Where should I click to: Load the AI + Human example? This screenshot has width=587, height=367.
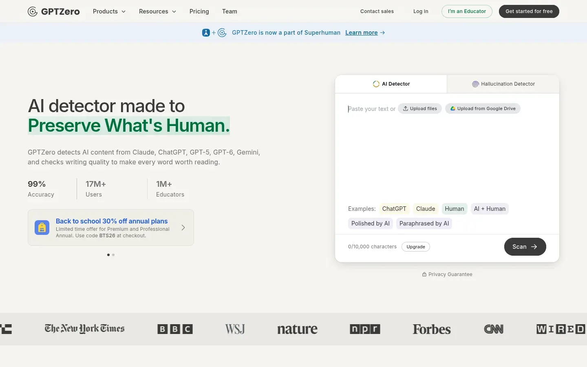(x=490, y=209)
